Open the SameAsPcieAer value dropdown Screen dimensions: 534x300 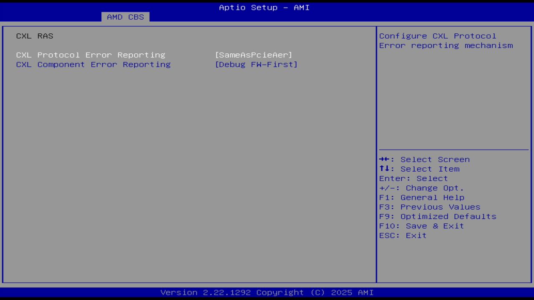(254, 55)
